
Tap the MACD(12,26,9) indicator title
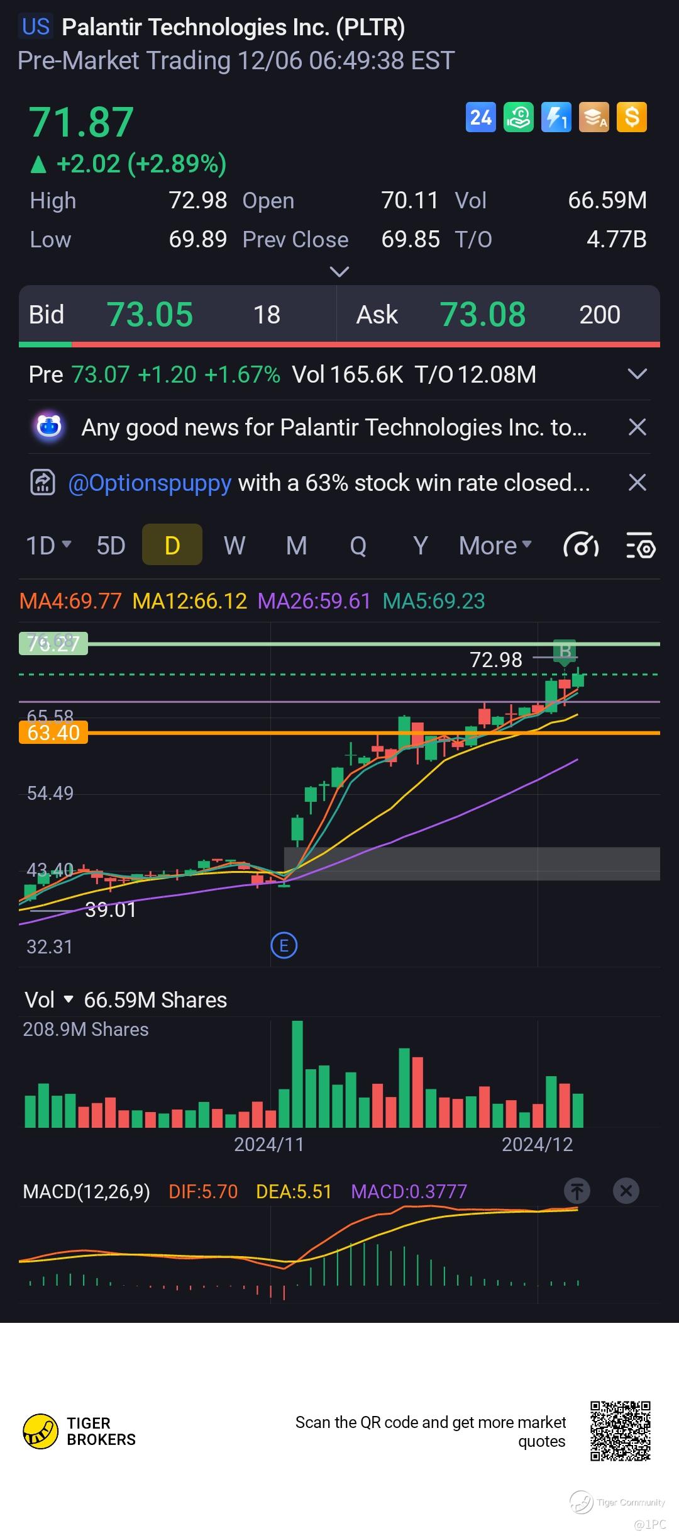(x=86, y=1191)
